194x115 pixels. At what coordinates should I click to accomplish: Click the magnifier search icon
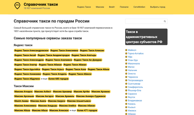[x=165, y=21]
